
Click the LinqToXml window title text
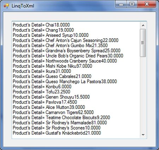(23, 6)
